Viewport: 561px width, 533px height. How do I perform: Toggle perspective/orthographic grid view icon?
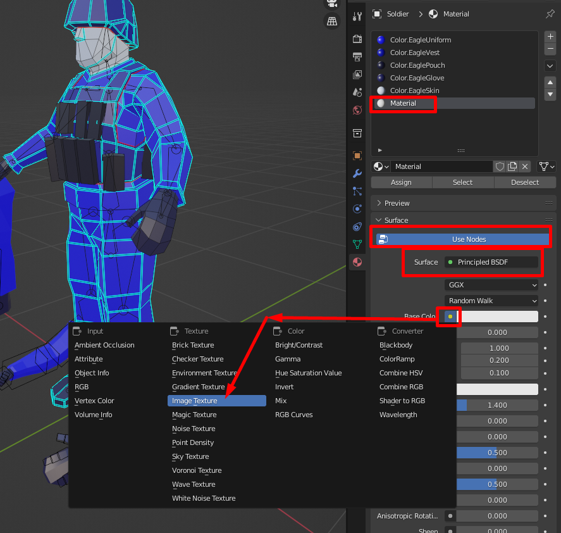click(x=332, y=21)
